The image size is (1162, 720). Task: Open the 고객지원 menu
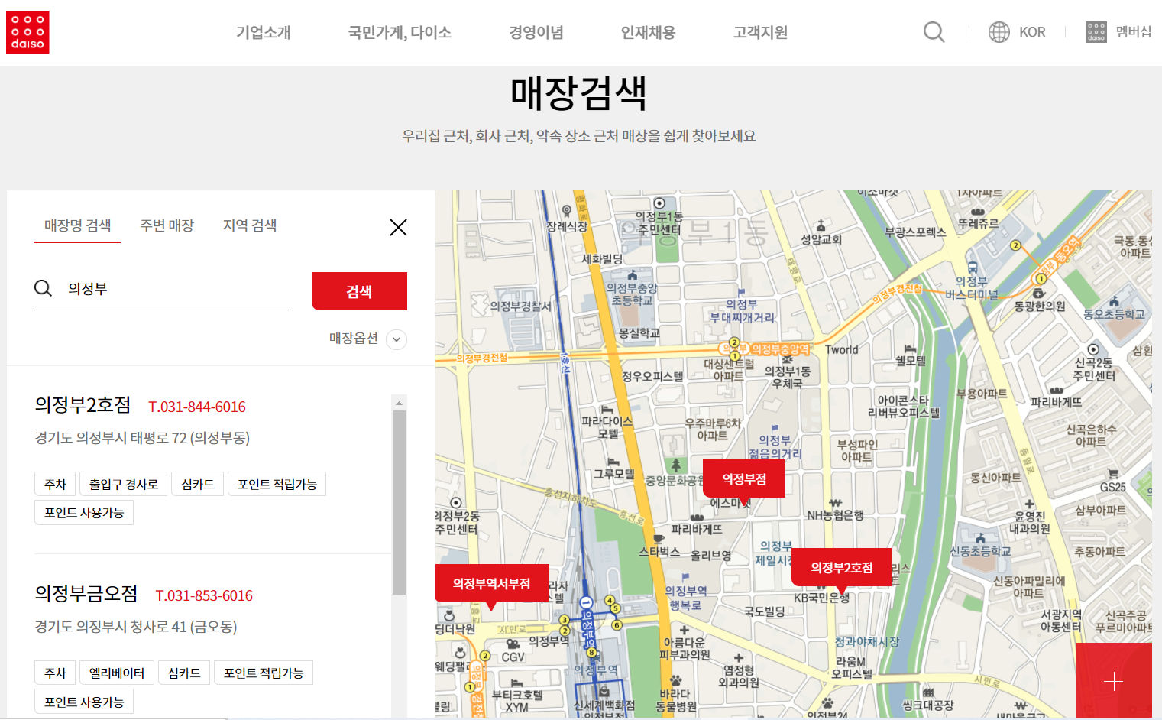click(x=760, y=32)
